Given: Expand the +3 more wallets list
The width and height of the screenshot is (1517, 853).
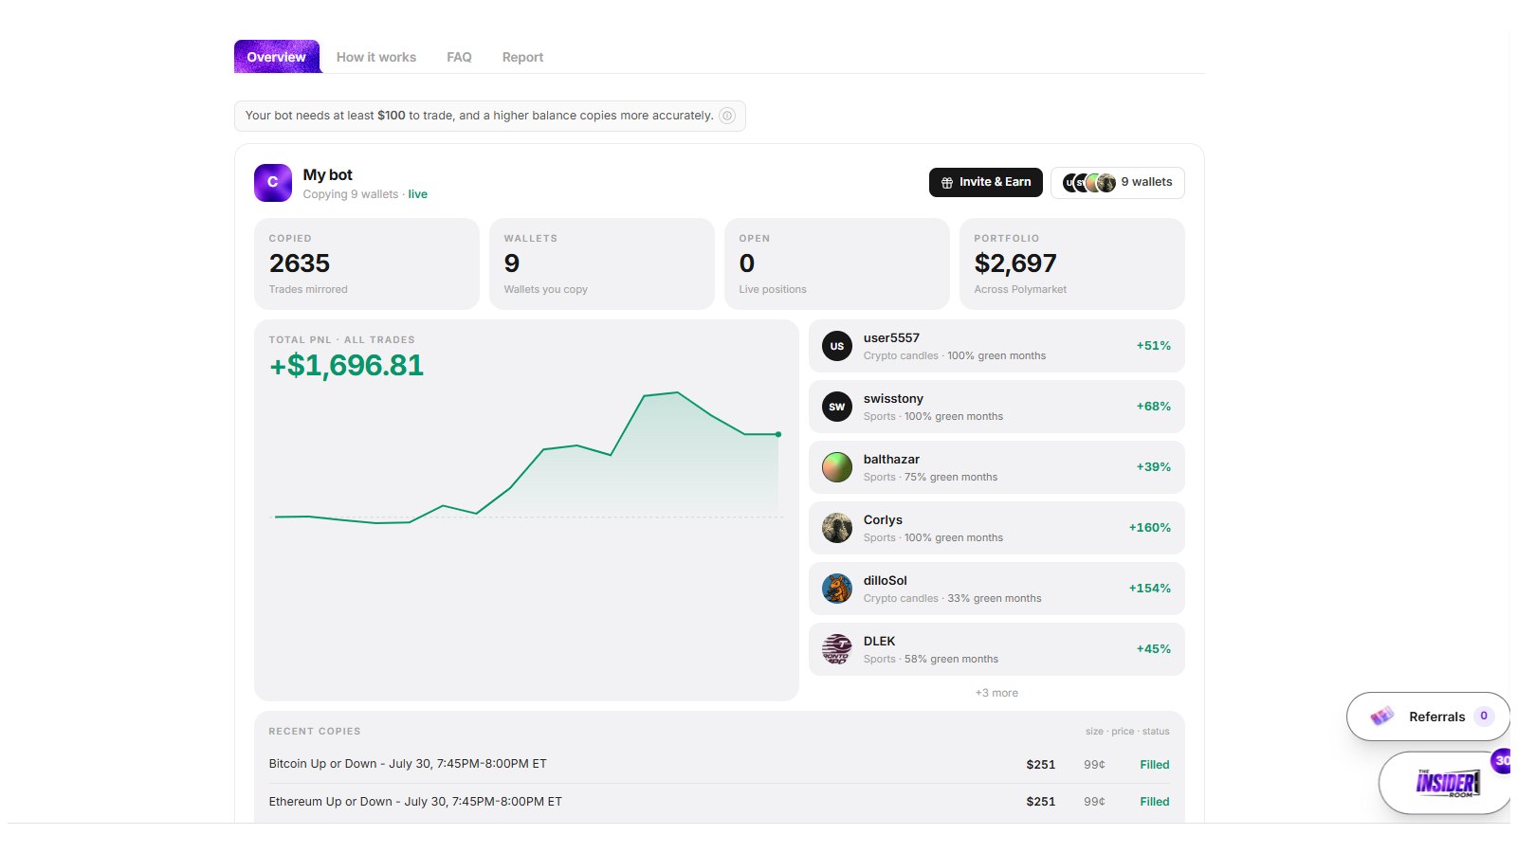Looking at the screenshot, I should (x=996, y=693).
